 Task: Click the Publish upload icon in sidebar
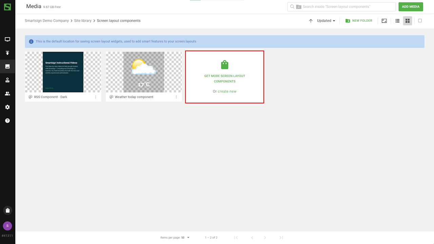click(7, 53)
